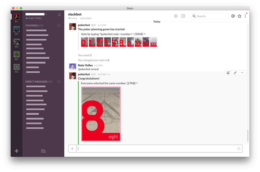The height and width of the screenshot is (172, 260).
Task: Open the 40 planning card thumbnail
Action: click(146, 42)
